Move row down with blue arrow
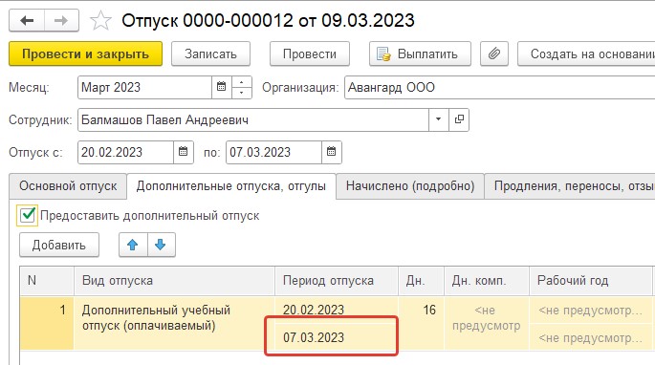This screenshot has width=655, height=365. [x=161, y=245]
